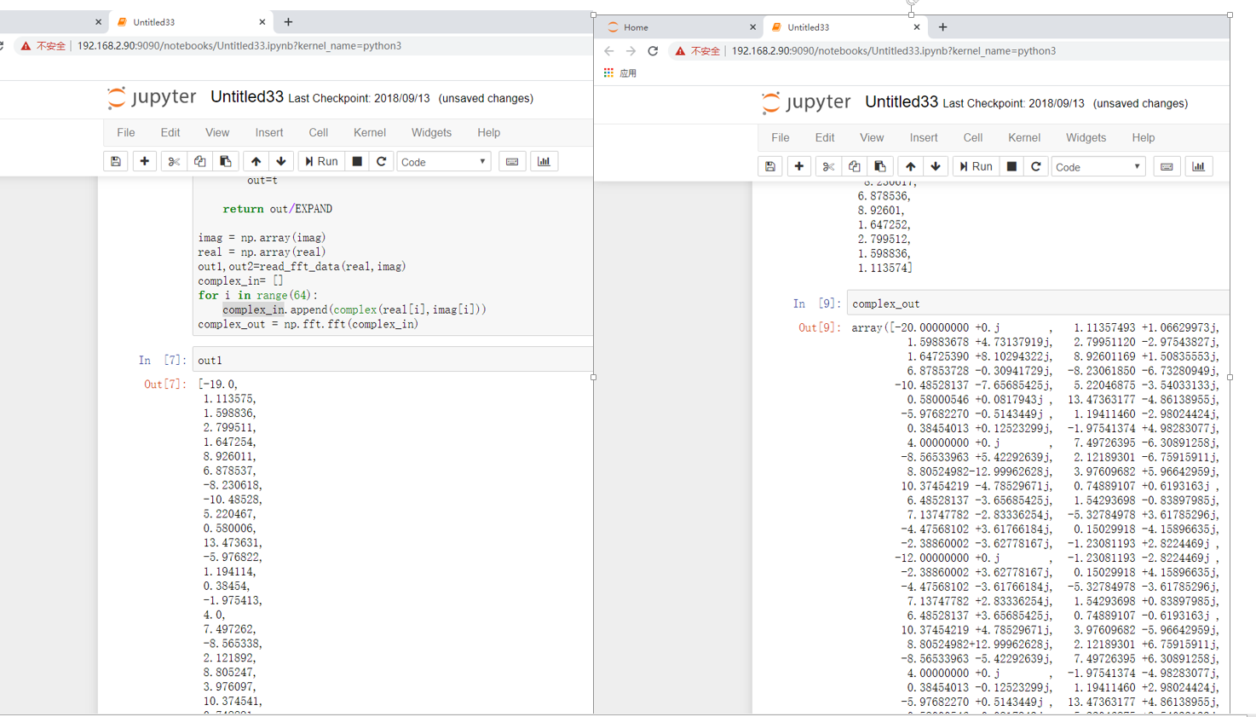Screen dimensions: 1256x717
Task: Click Run button in right window
Action: coord(976,166)
